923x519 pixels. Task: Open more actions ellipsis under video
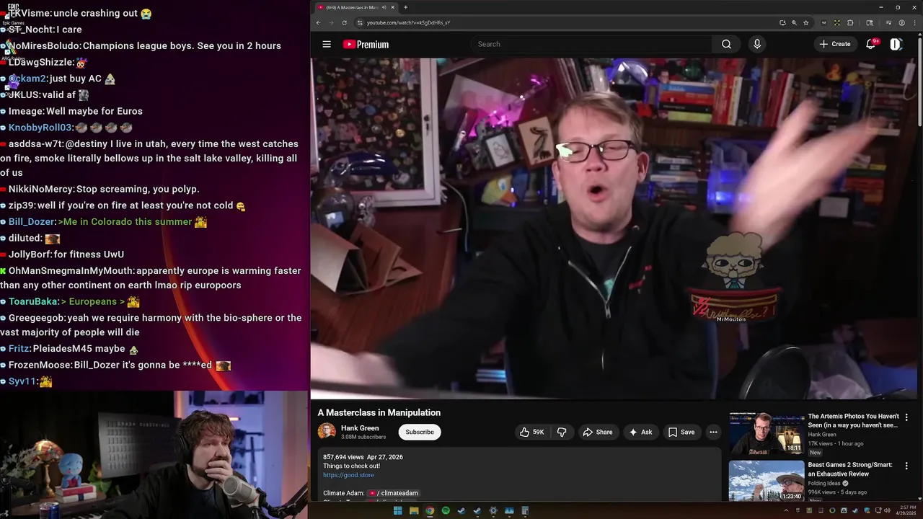point(713,432)
